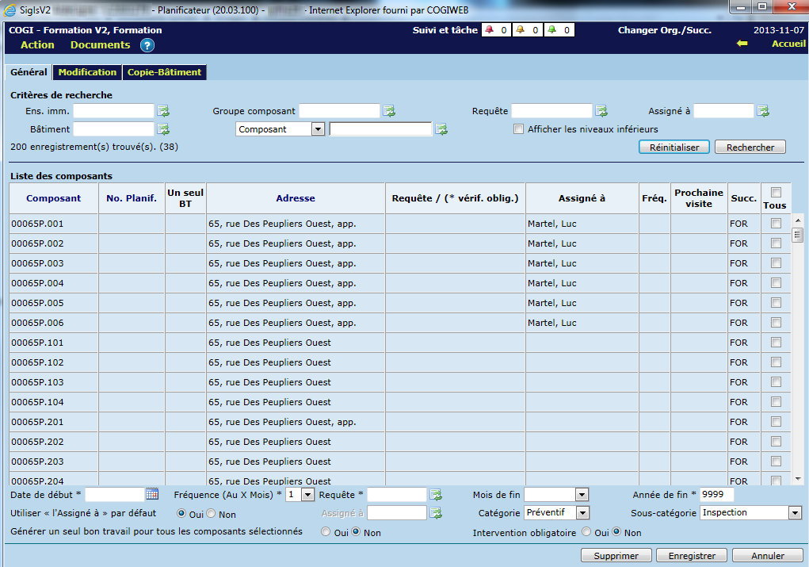Select checkbox for row 00065P.003
Image resolution: width=809 pixels, height=567 pixels.
coord(776,263)
